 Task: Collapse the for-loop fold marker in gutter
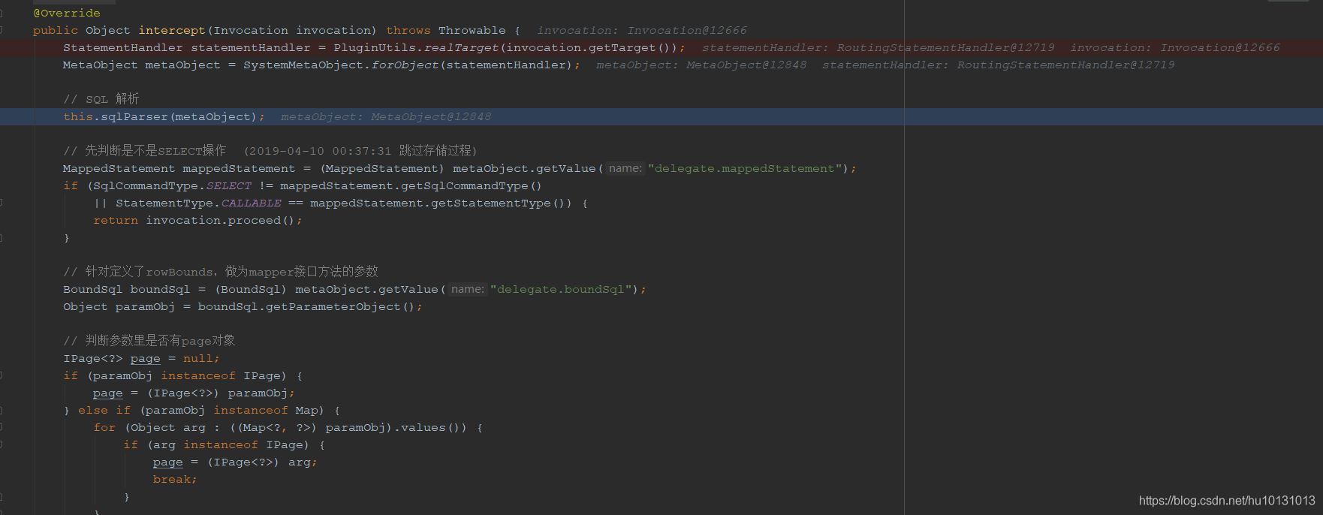click(2, 427)
